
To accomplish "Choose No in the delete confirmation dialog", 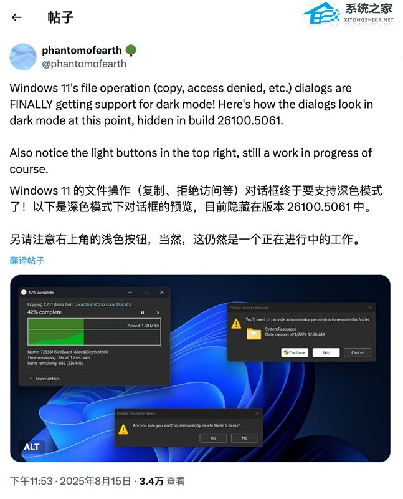I will (244, 438).
